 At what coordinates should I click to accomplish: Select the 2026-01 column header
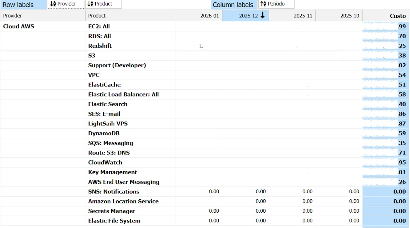(x=199, y=16)
